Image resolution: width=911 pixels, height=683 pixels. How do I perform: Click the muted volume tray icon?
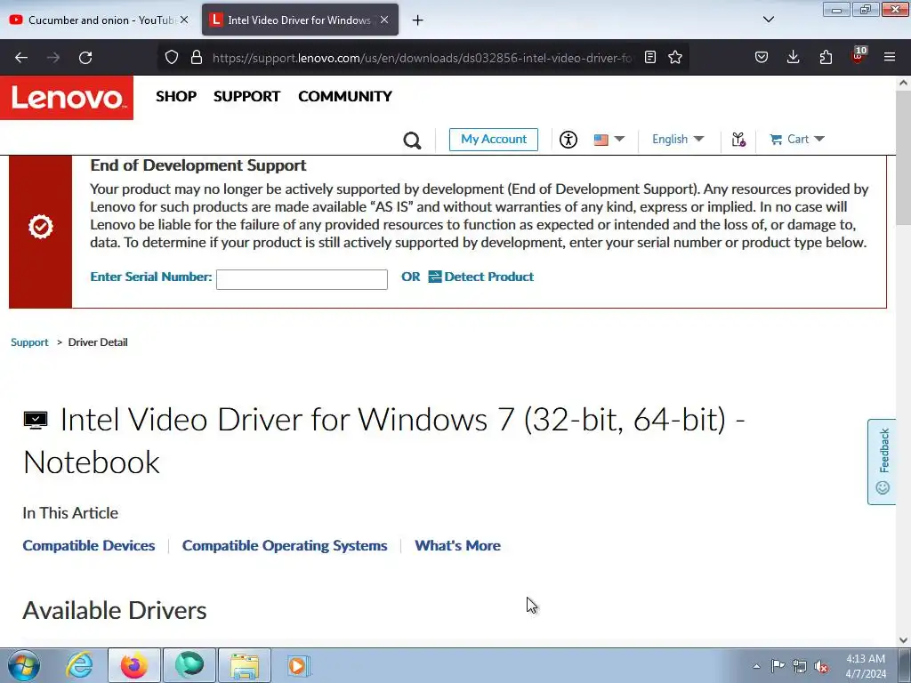[821, 666]
